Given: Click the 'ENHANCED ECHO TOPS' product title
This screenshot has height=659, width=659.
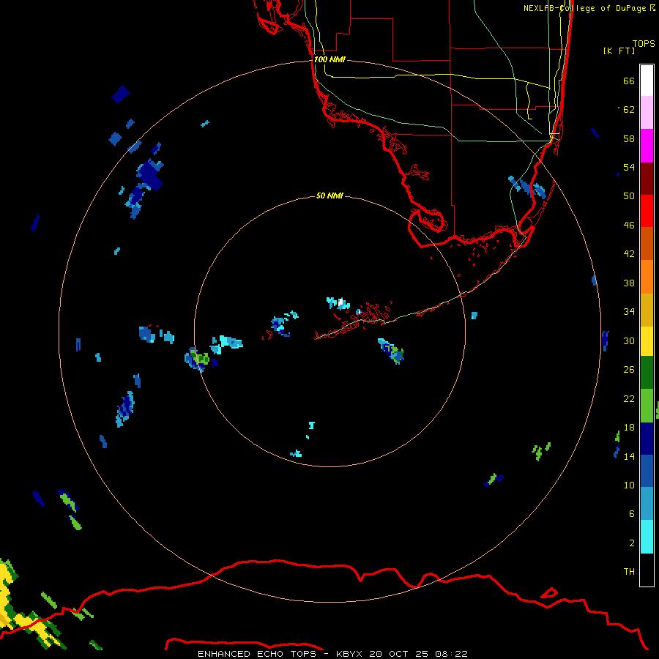Looking at the screenshot, I should coord(257,654).
